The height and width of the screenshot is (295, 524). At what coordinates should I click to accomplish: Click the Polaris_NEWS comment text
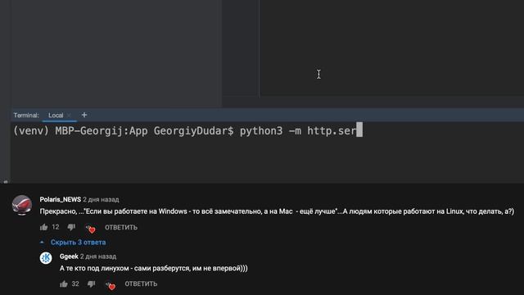pyautogui.click(x=277, y=211)
